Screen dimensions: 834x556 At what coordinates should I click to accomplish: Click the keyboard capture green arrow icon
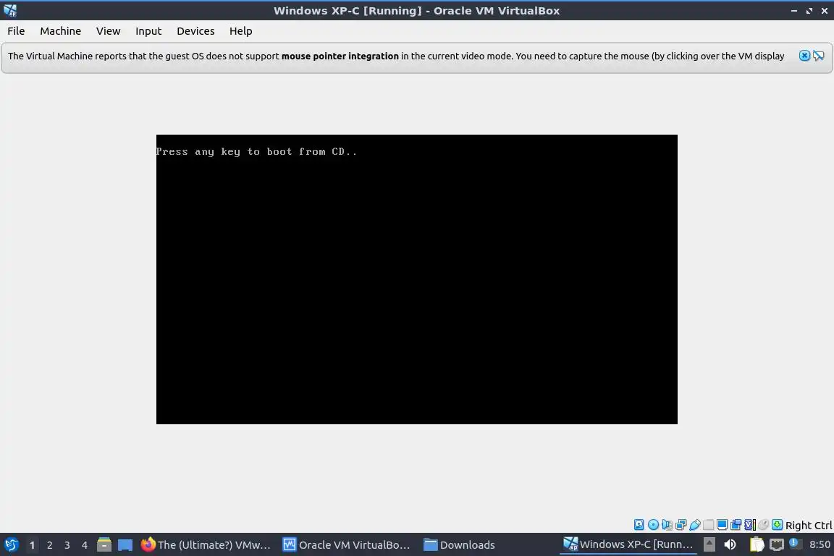tap(777, 525)
